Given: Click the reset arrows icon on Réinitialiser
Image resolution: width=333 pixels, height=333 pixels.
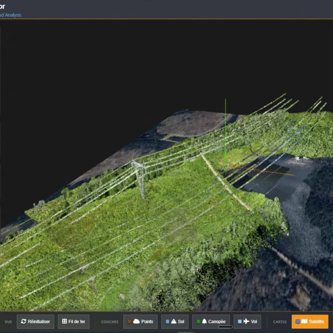Looking at the screenshot, I should [x=23, y=322].
